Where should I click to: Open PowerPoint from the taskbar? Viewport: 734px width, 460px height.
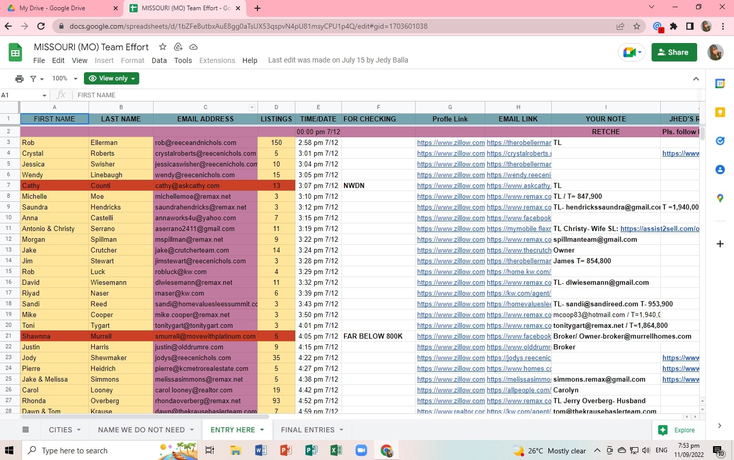tap(286, 450)
